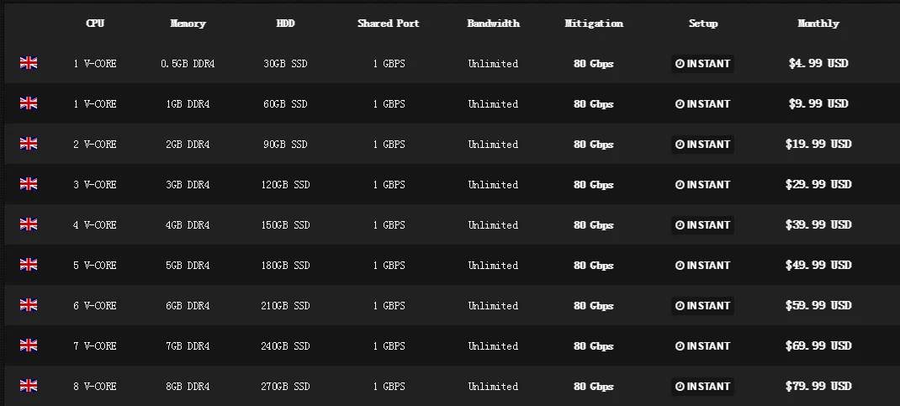Viewport: 900px width, 406px height.
Task: Click the INSTANT badge for the $39.99 plan
Action: [x=702, y=224]
